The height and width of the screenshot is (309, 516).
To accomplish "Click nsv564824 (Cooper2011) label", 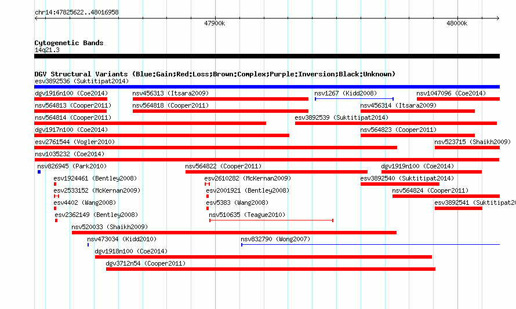I will tap(430, 190).
